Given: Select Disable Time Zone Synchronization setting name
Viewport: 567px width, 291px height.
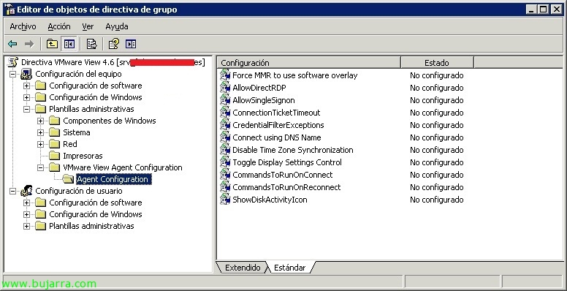Looking at the screenshot, I should tap(292, 150).
